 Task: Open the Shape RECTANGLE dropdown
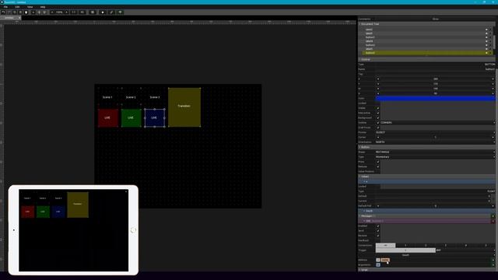[435, 152]
